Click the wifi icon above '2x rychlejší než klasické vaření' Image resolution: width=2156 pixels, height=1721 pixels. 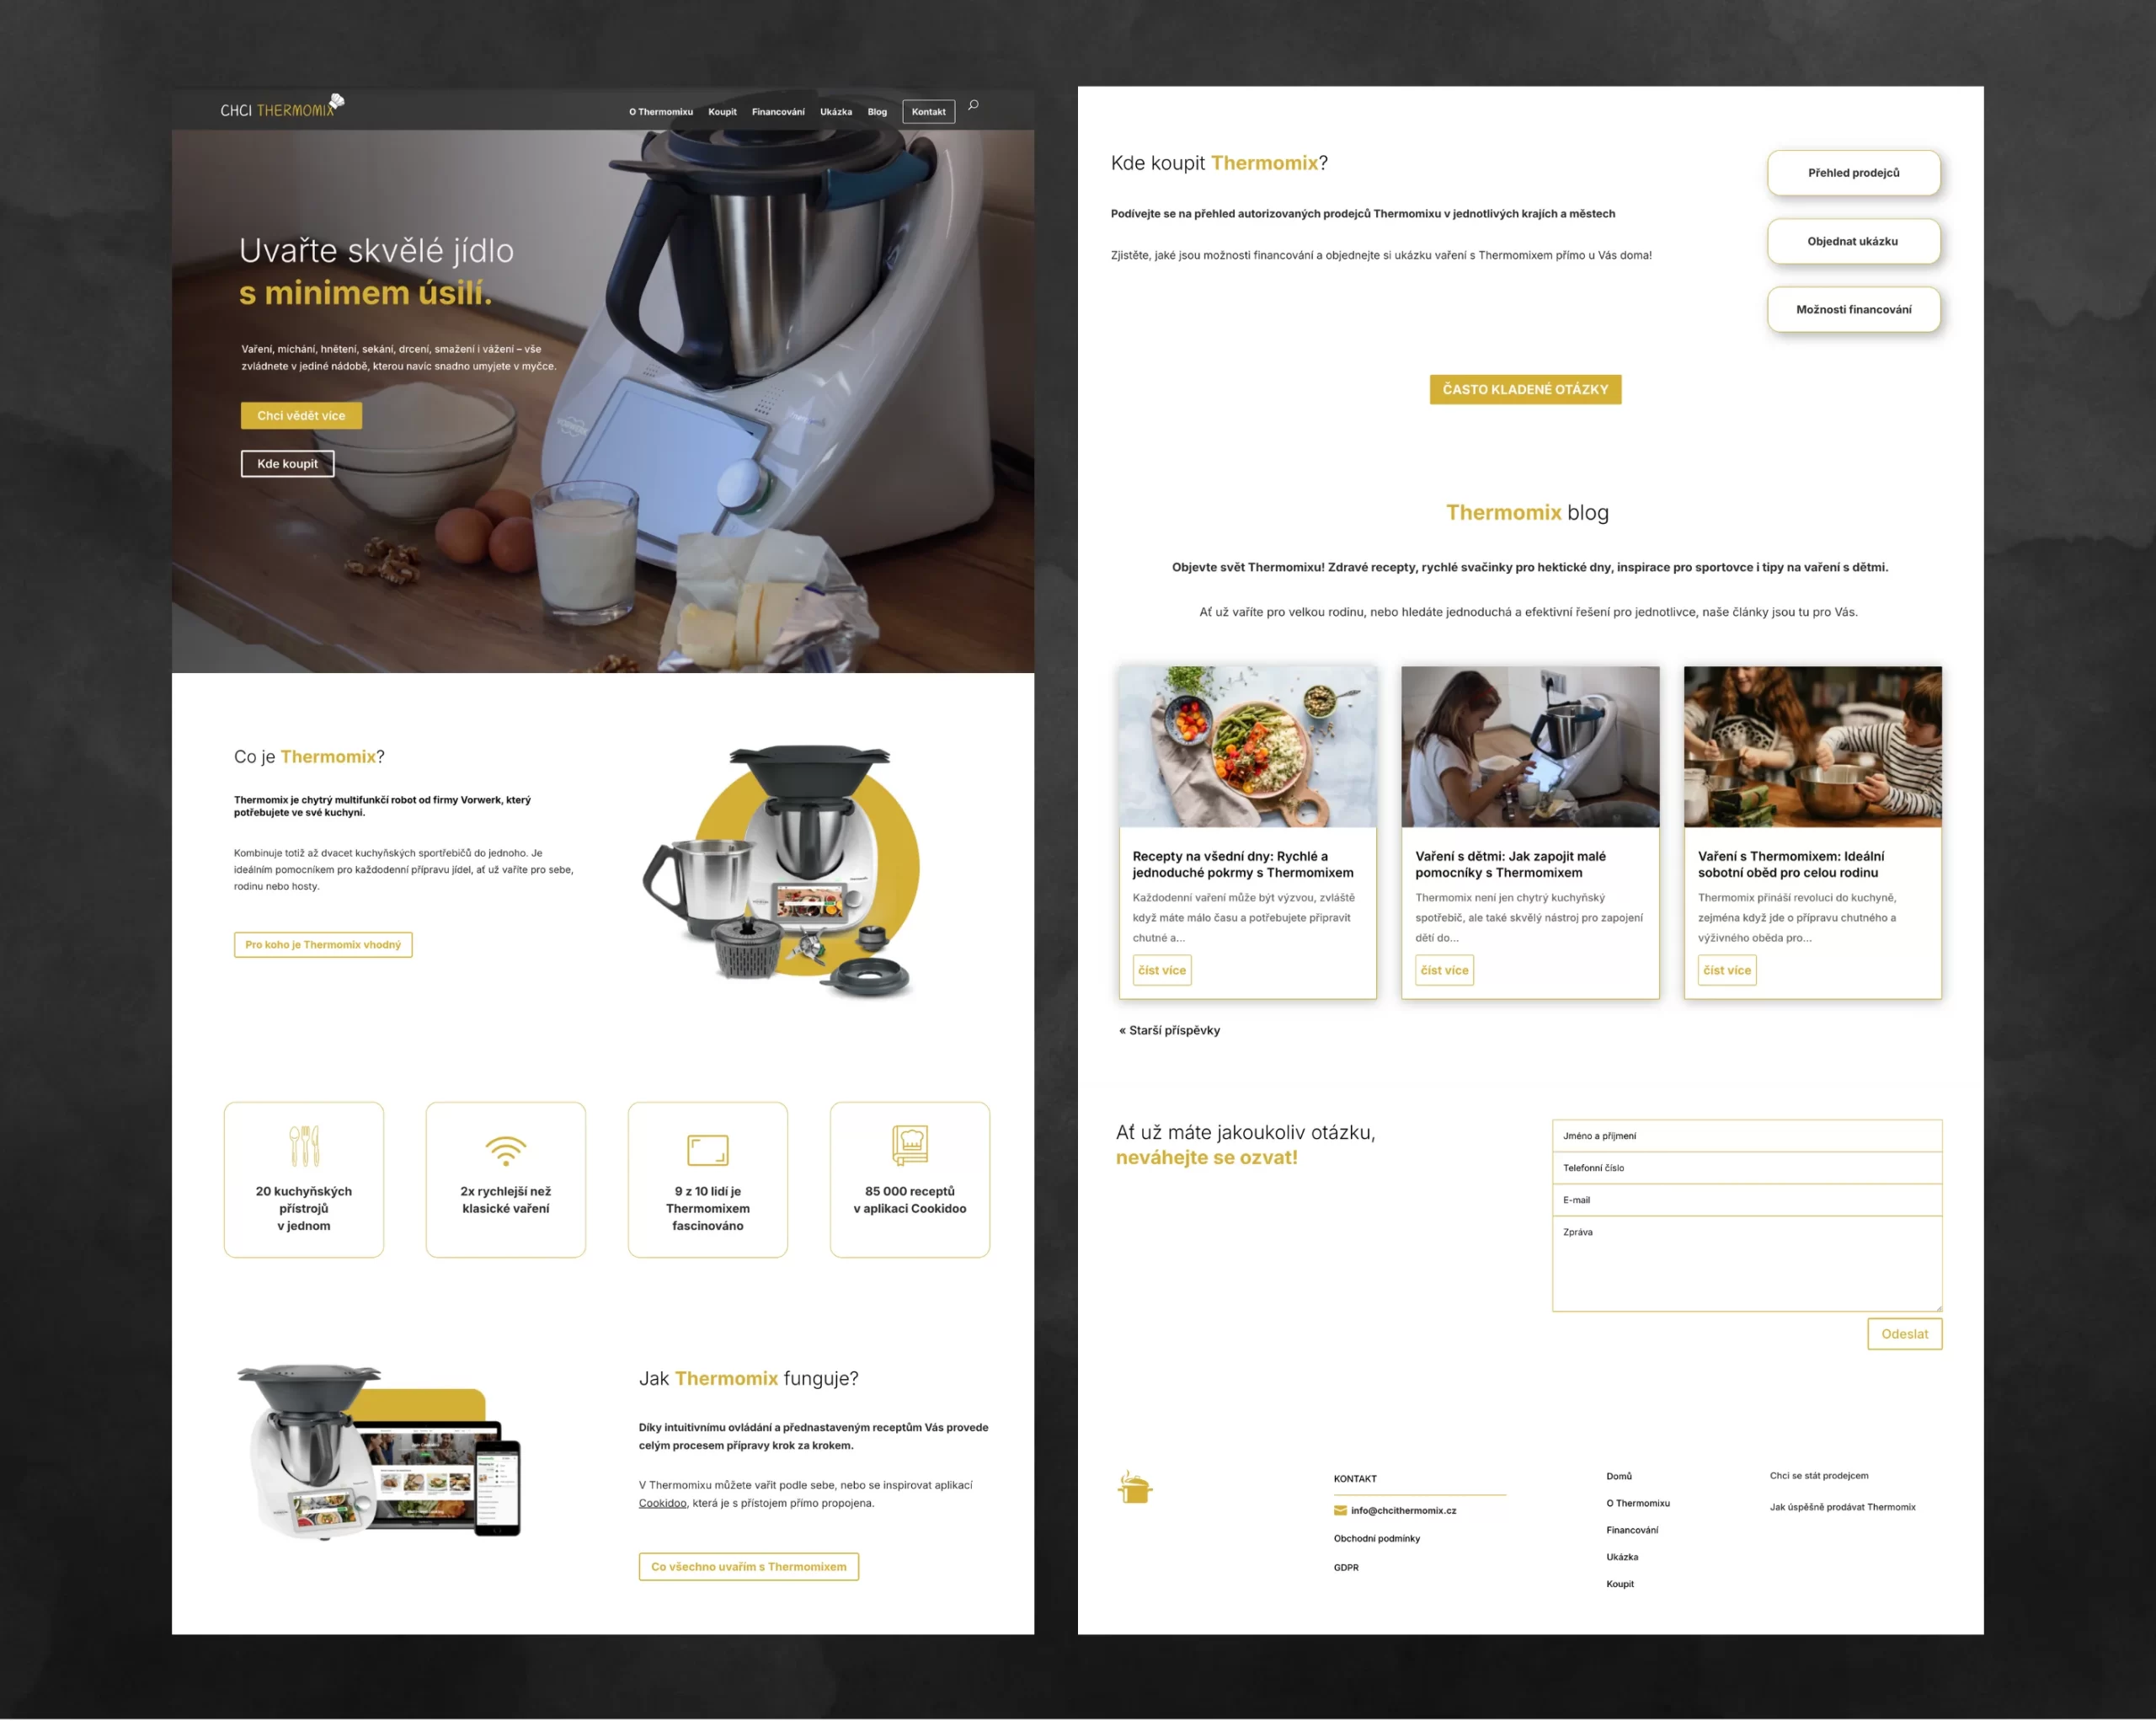(x=505, y=1149)
